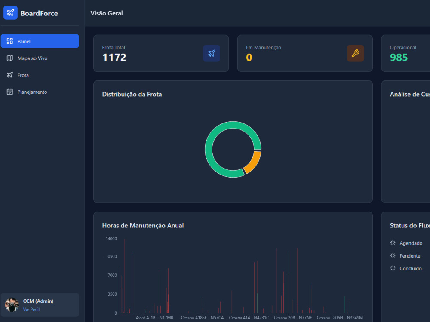
Task: Click the Pendente status label
Action: 410,256
